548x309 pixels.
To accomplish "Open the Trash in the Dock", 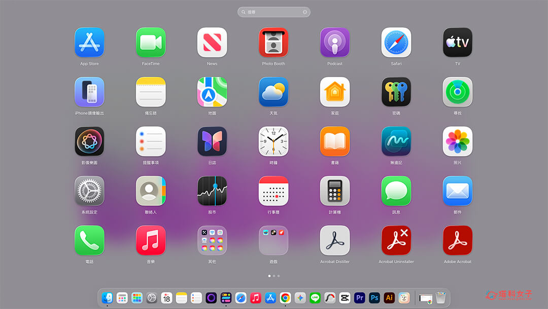I will 441,298.
